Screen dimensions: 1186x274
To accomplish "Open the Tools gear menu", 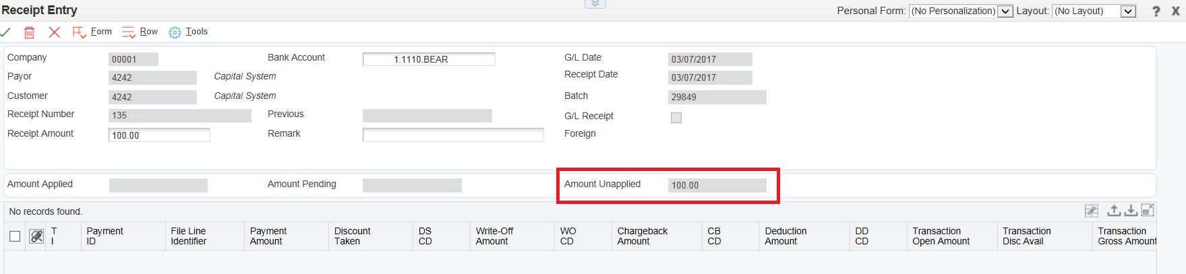I will [188, 32].
